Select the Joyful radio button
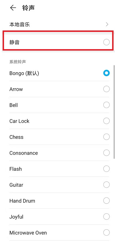Image resolution: width=115 pixels, height=242 pixels. pyautogui.click(x=106, y=216)
